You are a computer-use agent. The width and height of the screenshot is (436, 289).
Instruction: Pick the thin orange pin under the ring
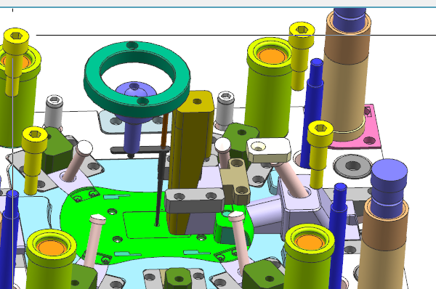(x=165, y=131)
